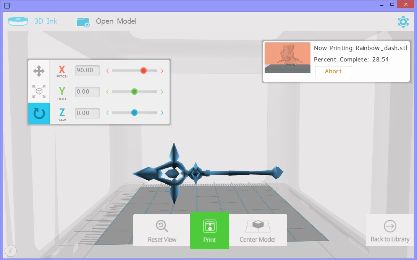Select the Scale tool cube icon
This screenshot has width=417, height=260.
pyautogui.click(x=39, y=92)
